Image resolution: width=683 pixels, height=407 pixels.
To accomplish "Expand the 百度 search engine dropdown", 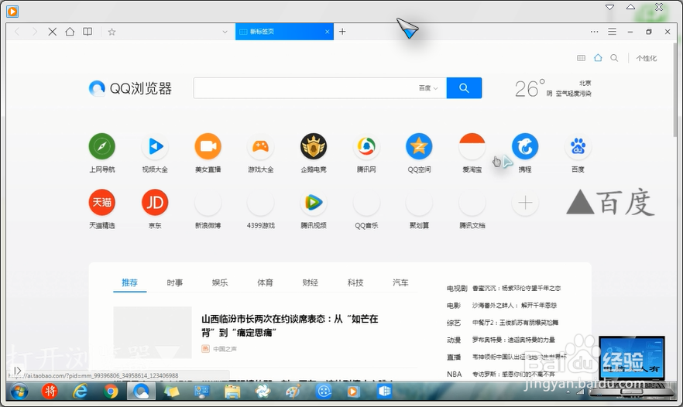I will coord(428,88).
